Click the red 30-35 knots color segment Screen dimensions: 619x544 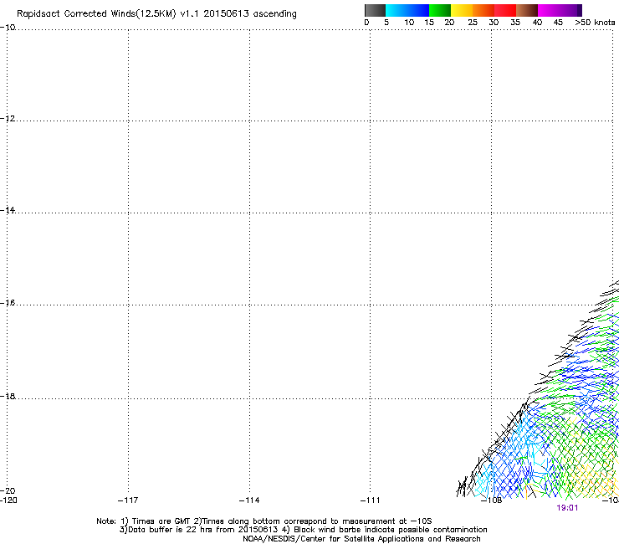[505, 10]
